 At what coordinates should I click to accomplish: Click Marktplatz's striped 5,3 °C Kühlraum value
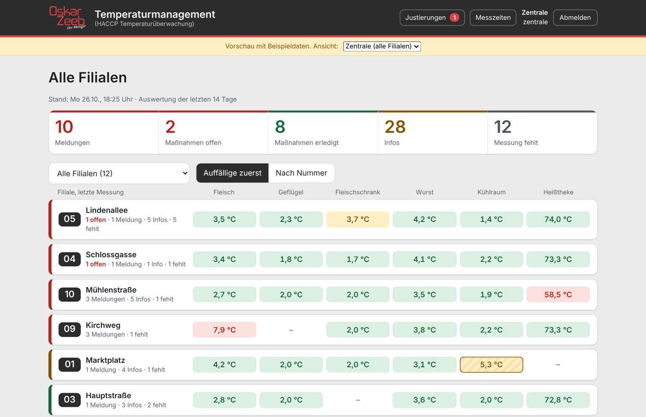tap(491, 364)
